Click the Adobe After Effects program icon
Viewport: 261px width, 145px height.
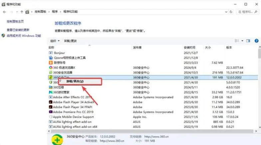51,97
